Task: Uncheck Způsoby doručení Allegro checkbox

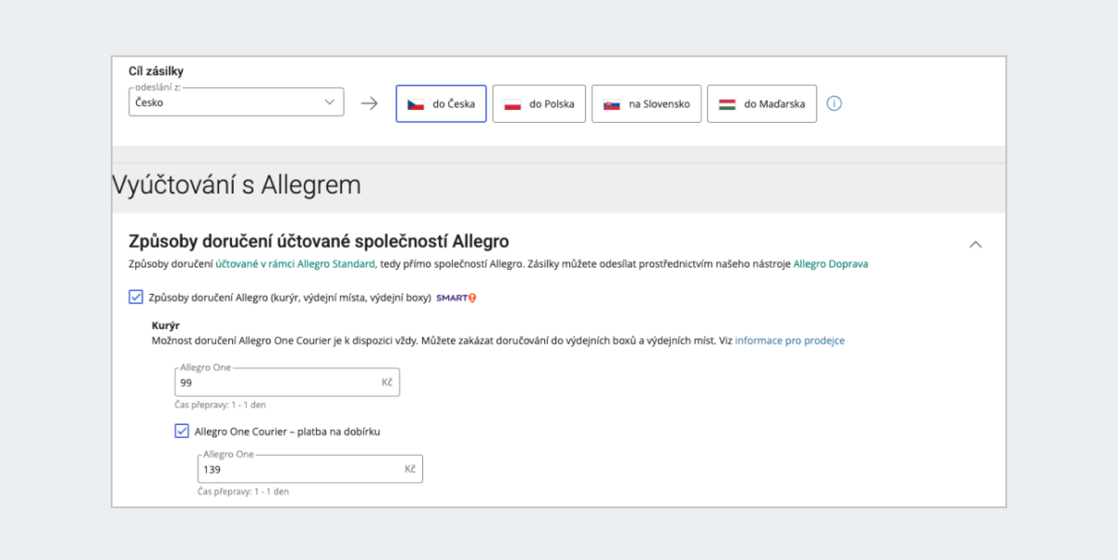Action: click(136, 298)
